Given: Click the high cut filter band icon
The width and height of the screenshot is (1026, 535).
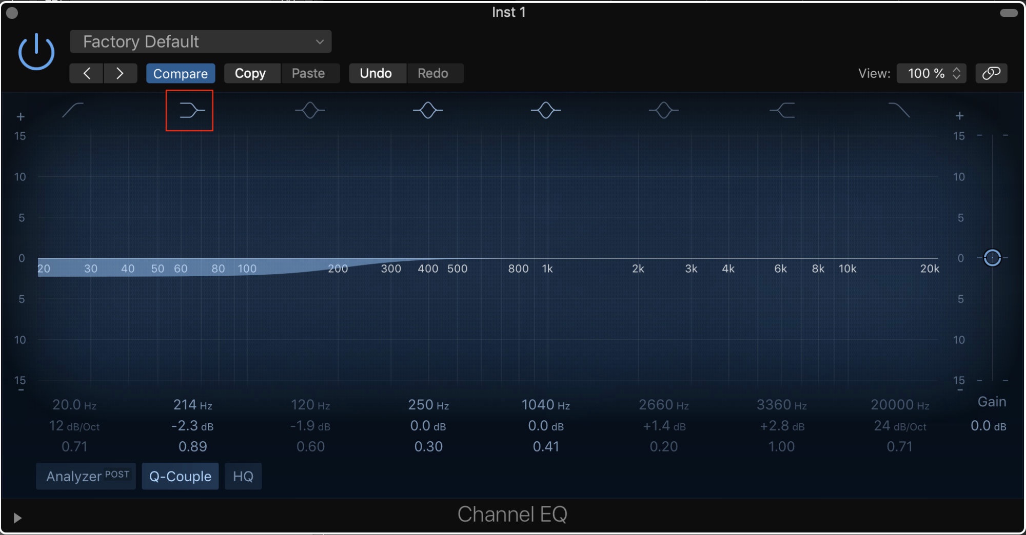Looking at the screenshot, I should coord(899,110).
